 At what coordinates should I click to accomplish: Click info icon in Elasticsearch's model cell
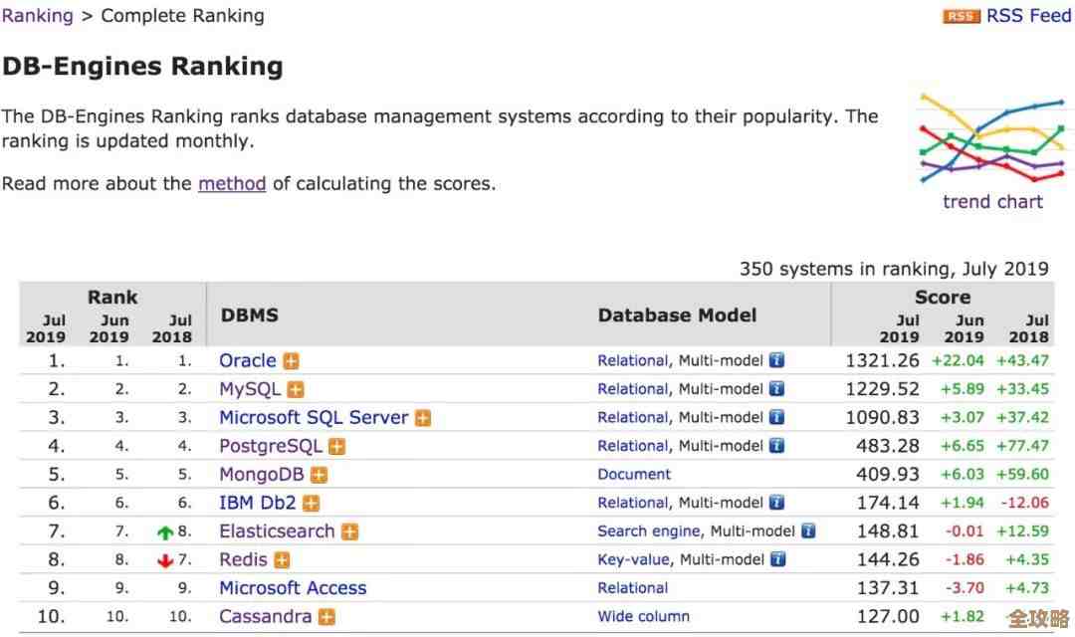808,531
